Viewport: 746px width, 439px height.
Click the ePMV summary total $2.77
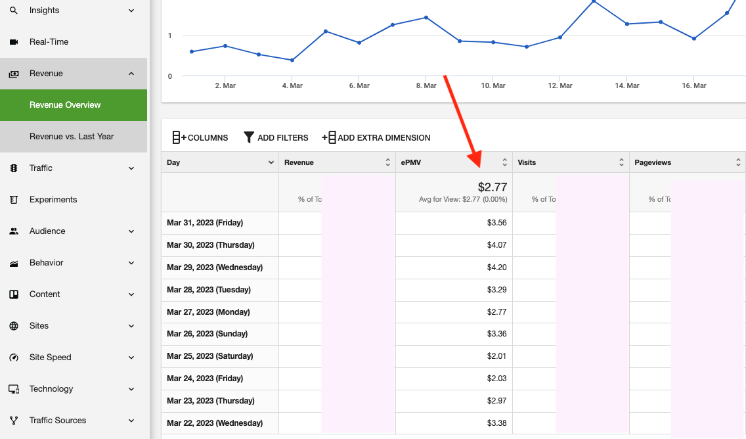pyautogui.click(x=493, y=187)
